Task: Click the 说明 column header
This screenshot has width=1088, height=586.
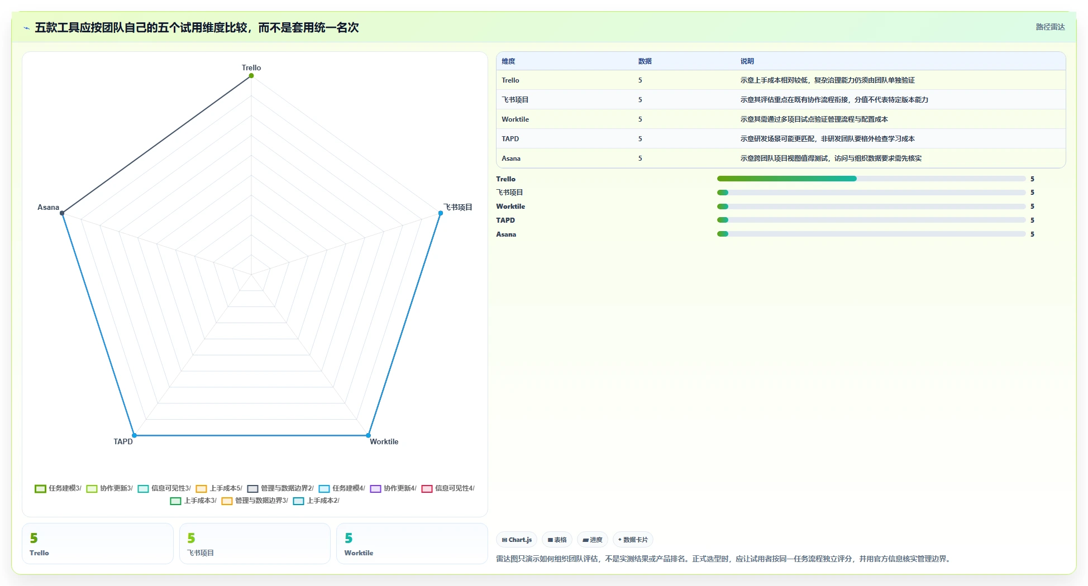Action: [x=747, y=61]
